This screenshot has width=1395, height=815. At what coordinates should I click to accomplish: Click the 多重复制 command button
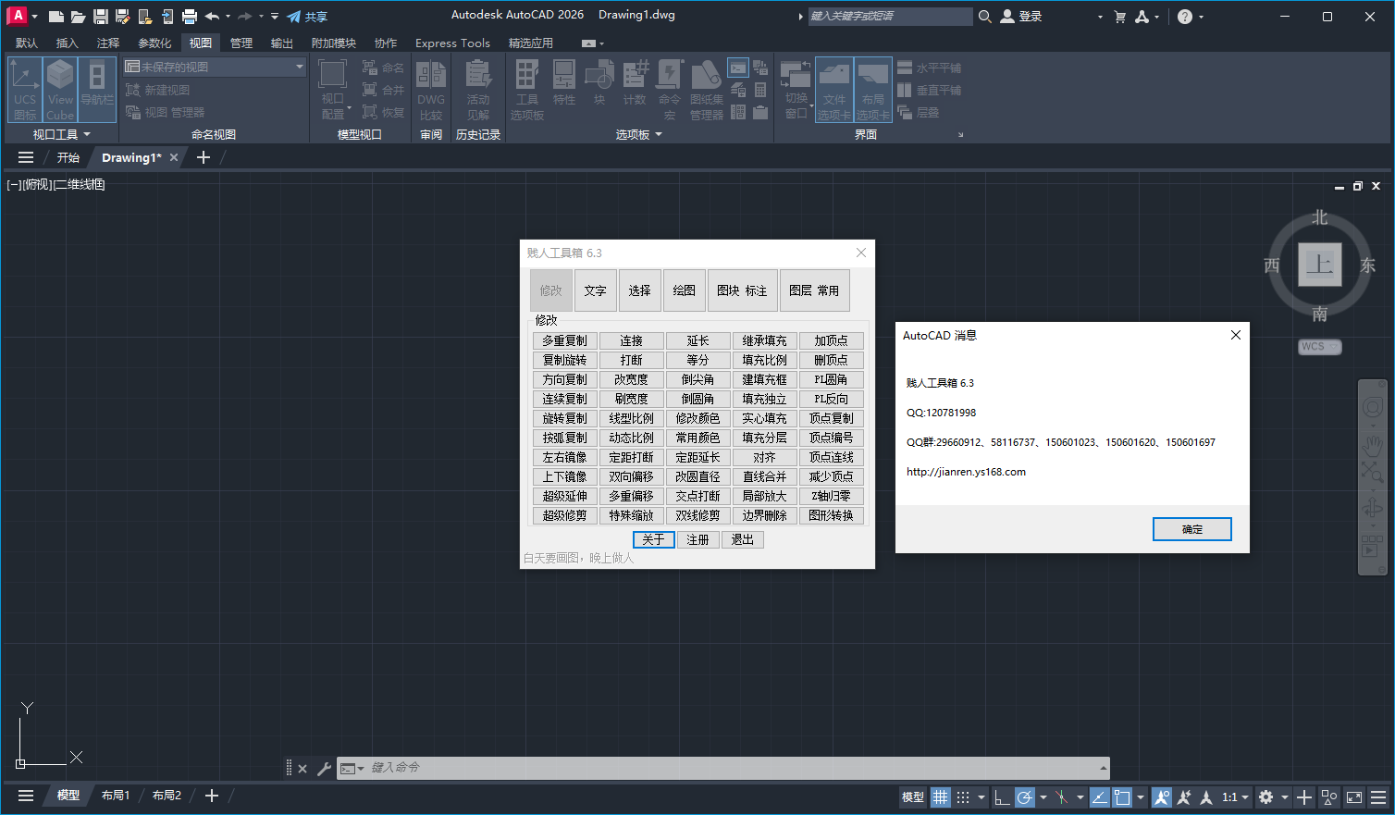tap(564, 340)
